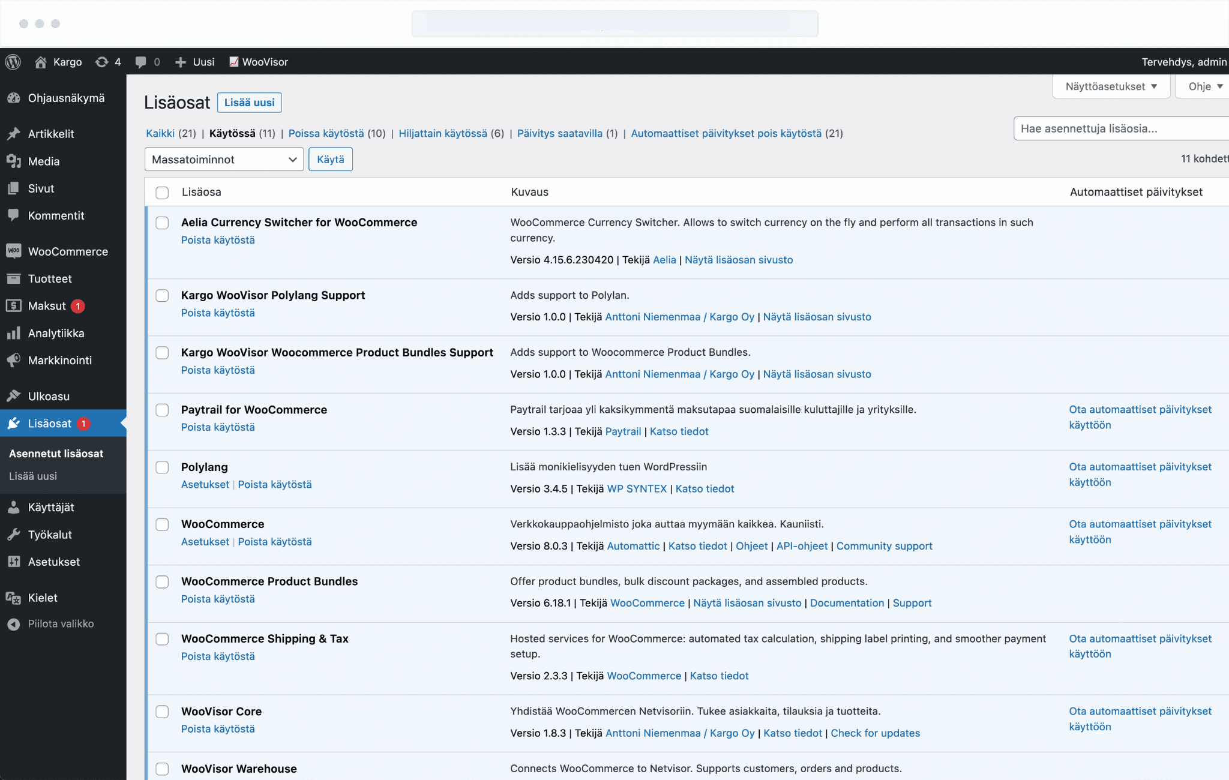Open Lisää uusi in the sidebar submenu
This screenshot has height=780, width=1229.
click(33, 476)
